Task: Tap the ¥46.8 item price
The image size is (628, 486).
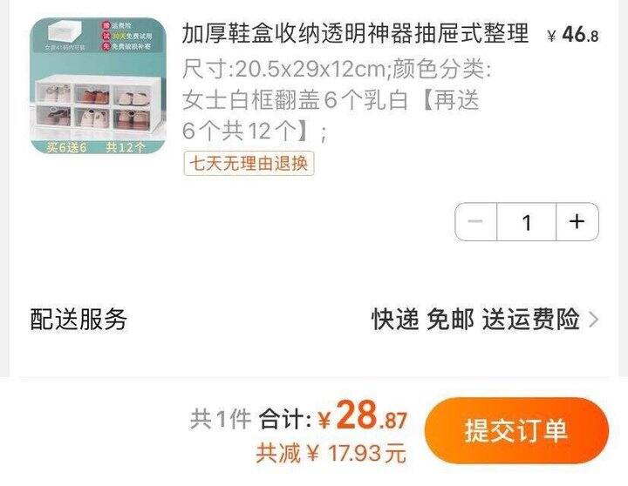Action: (x=573, y=34)
